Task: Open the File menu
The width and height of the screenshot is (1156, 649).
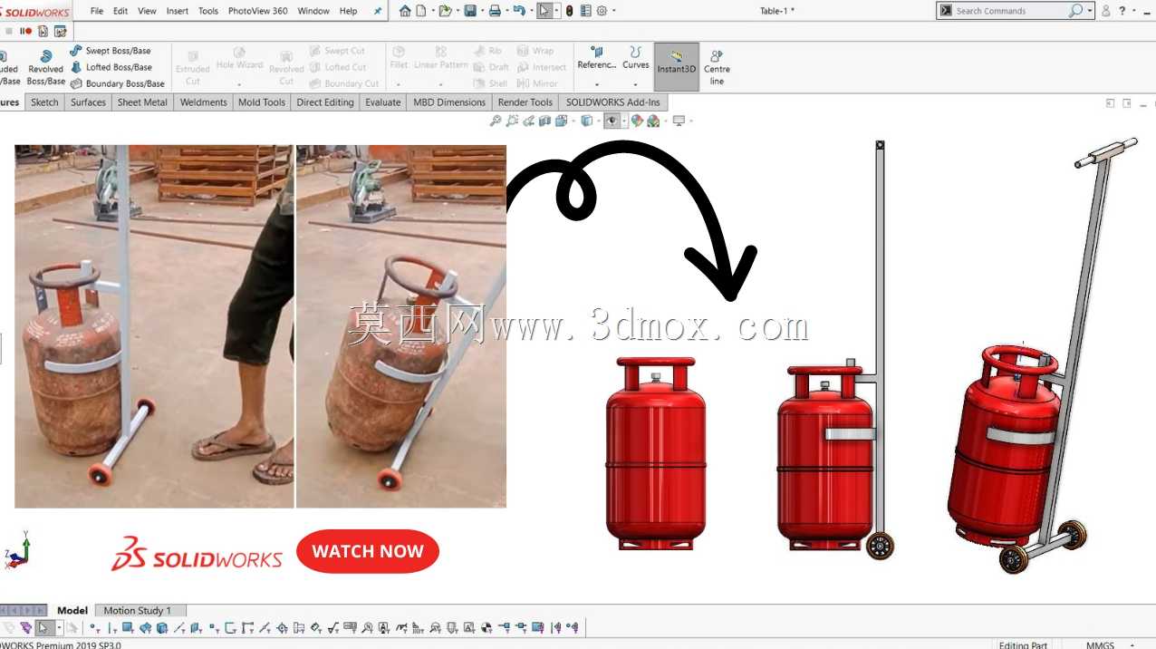Action: [x=97, y=11]
